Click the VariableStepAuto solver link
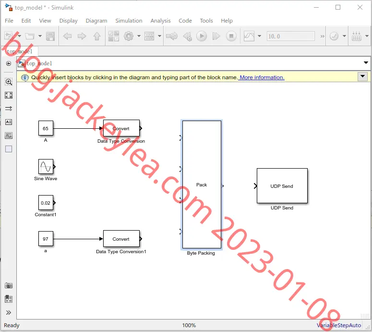This screenshot has height=332, width=372. [339, 325]
